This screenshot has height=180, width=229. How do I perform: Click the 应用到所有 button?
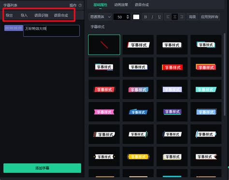pyautogui.click(x=210, y=17)
